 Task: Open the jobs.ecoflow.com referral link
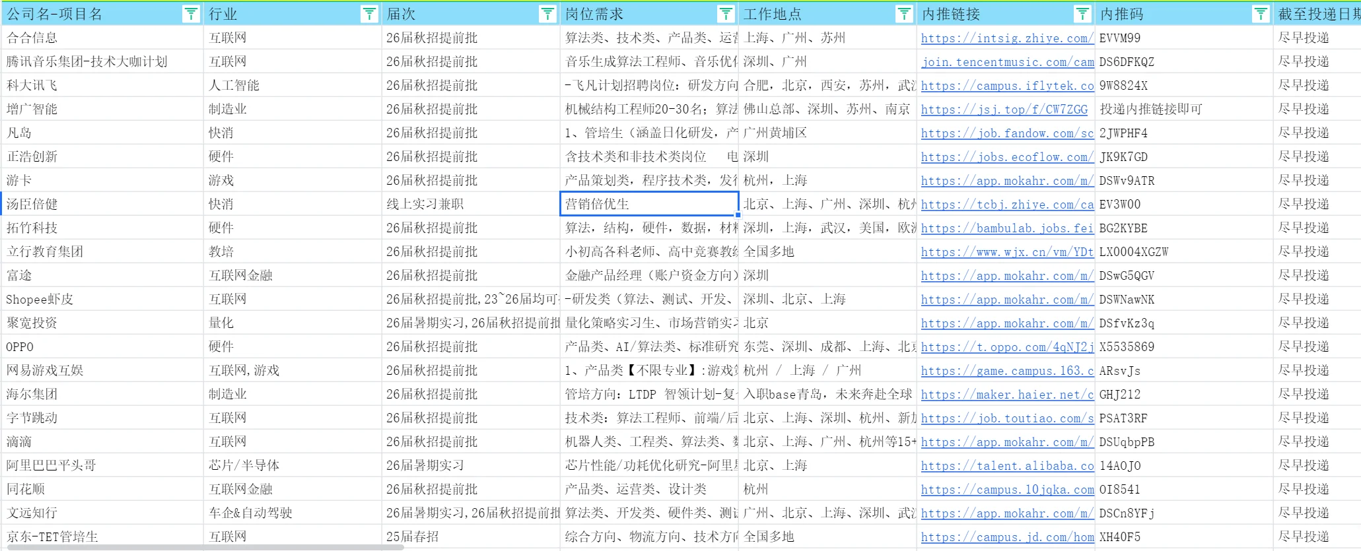(1007, 157)
